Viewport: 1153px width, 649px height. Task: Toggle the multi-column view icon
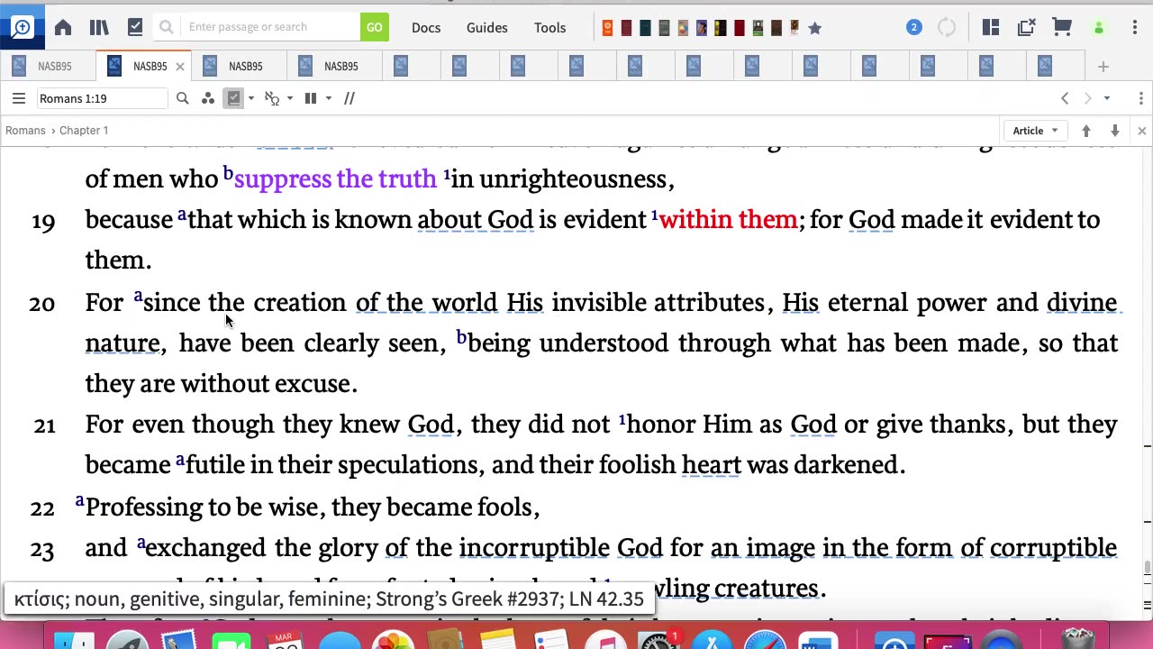[x=311, y=98]
